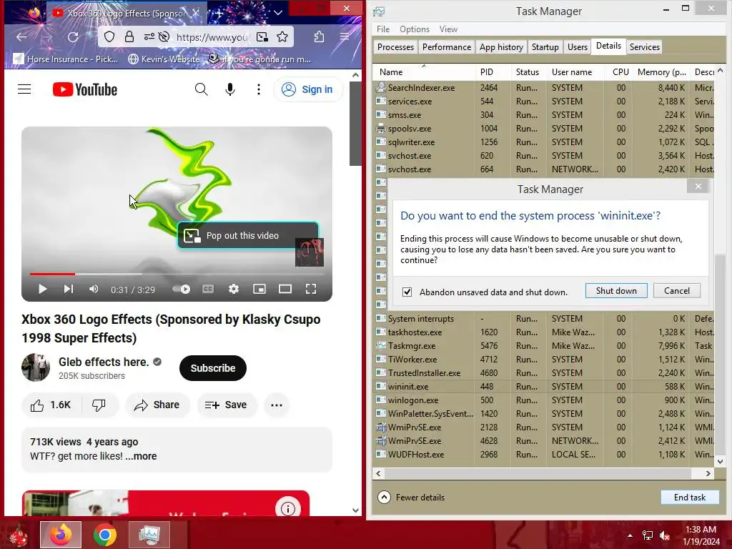The image size is (732, 549).
Task: Make the video fullscreen
Action: pyautogui.click(x=311, y=289)
